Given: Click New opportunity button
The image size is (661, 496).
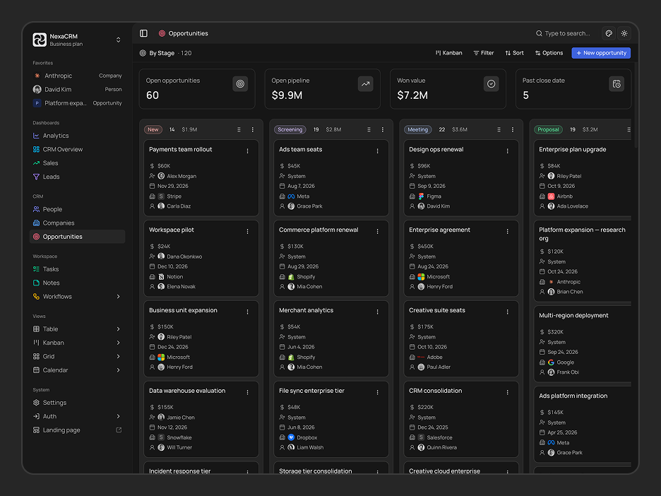Looking at the screenshot, I should [601, 53].
